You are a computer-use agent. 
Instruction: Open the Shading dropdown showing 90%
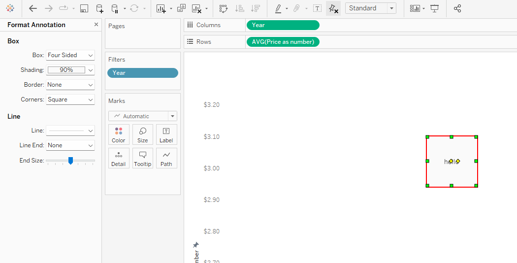click(x=70, y=70)
